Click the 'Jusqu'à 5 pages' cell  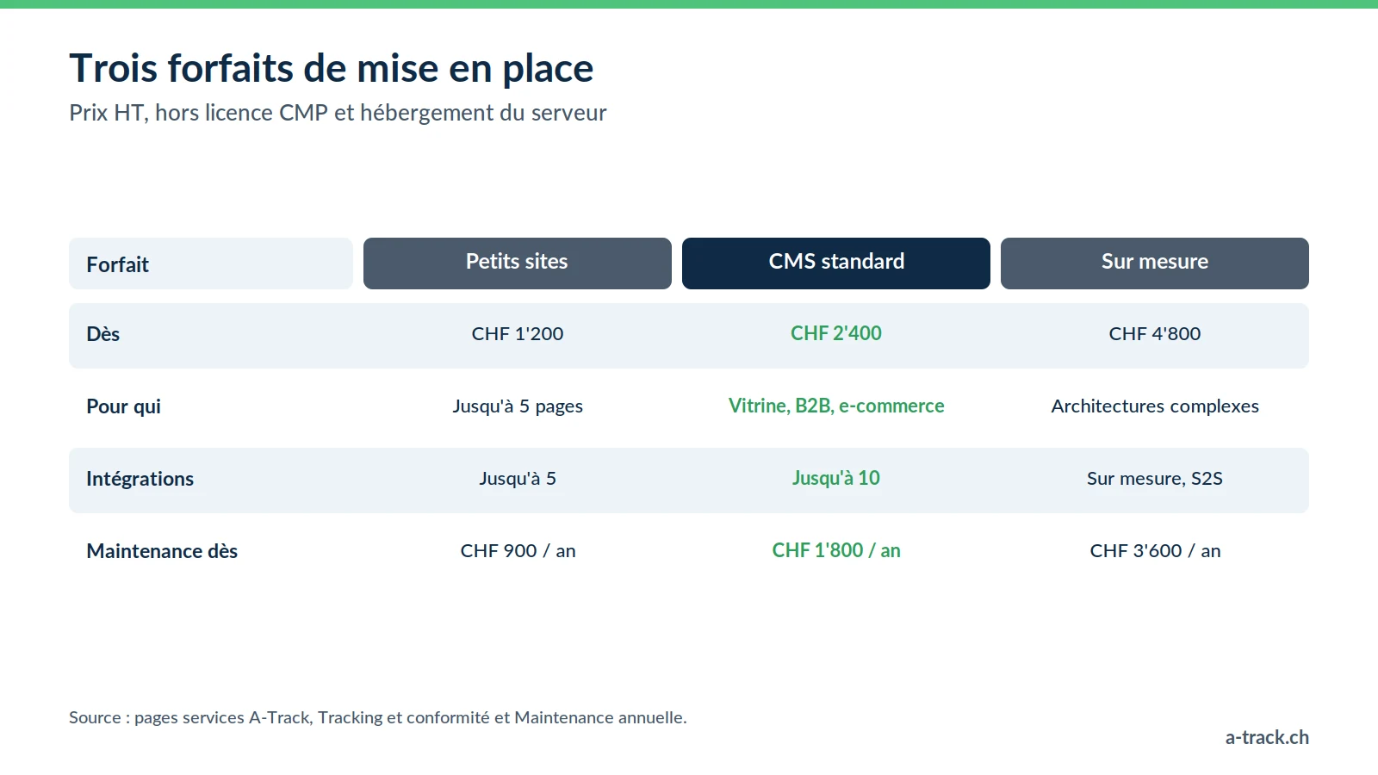(x=518, y=406)
